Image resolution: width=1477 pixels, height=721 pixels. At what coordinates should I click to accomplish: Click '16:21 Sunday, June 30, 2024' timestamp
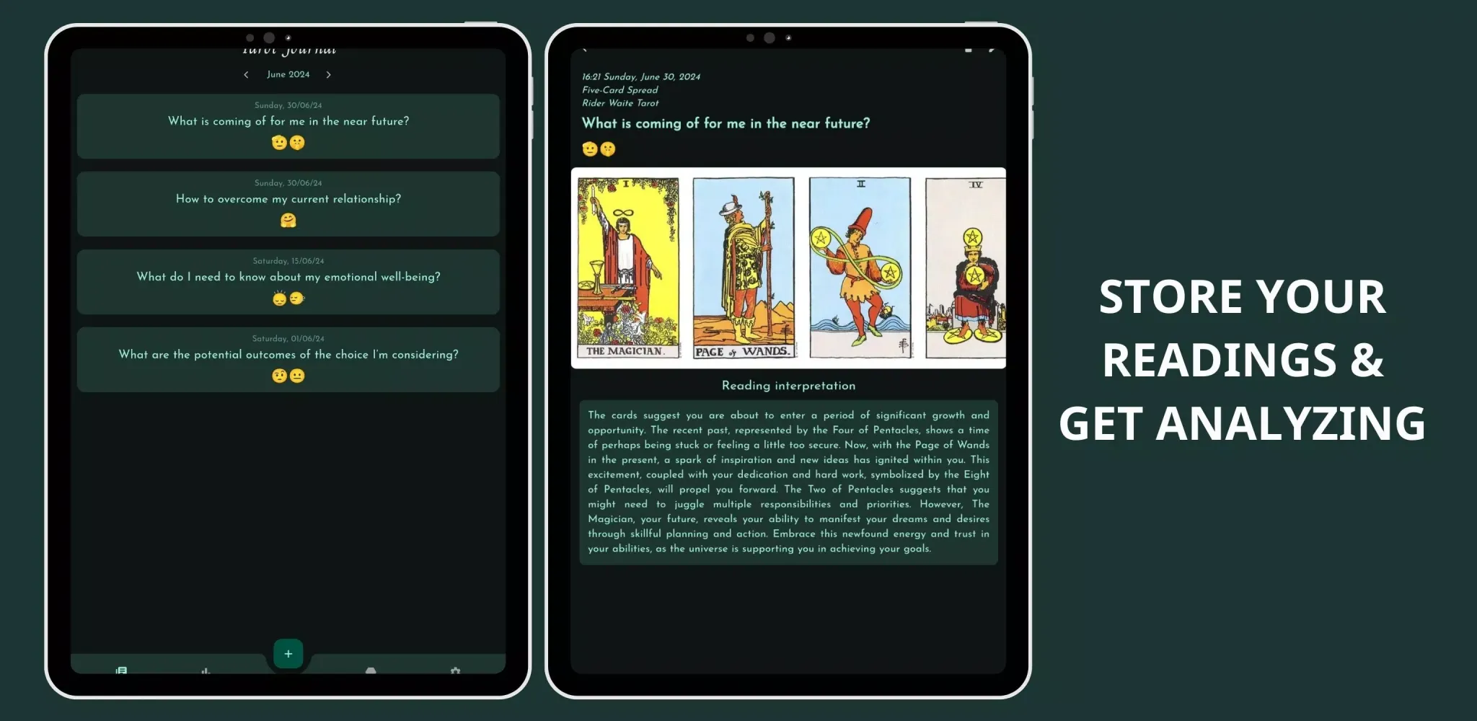pos(641,76)
